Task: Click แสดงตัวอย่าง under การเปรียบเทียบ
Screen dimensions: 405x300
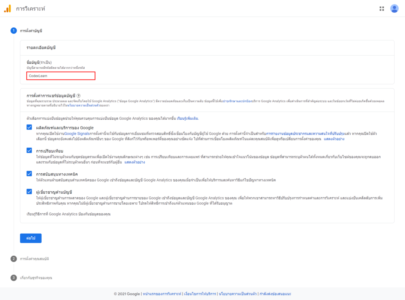Action: 135,162
